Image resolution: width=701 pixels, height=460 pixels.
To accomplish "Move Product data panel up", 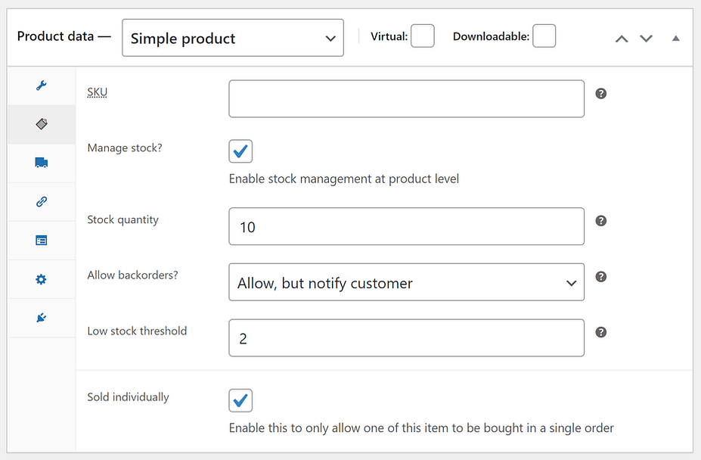I will 622,39.
